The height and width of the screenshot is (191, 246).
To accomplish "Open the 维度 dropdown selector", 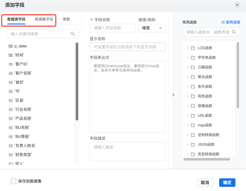I will pos(152,28).
